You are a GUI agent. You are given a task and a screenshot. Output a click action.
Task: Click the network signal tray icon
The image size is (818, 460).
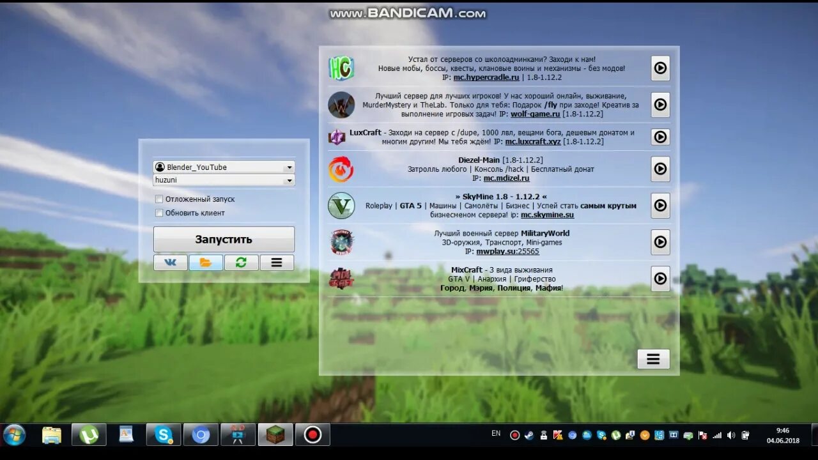pos(717,435)
